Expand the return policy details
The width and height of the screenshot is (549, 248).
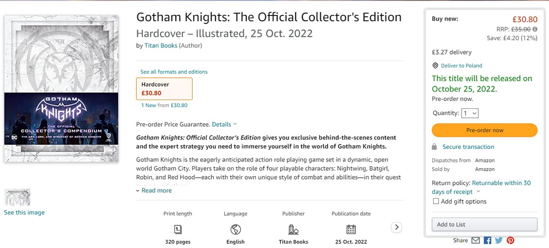[x=478, y=192]
